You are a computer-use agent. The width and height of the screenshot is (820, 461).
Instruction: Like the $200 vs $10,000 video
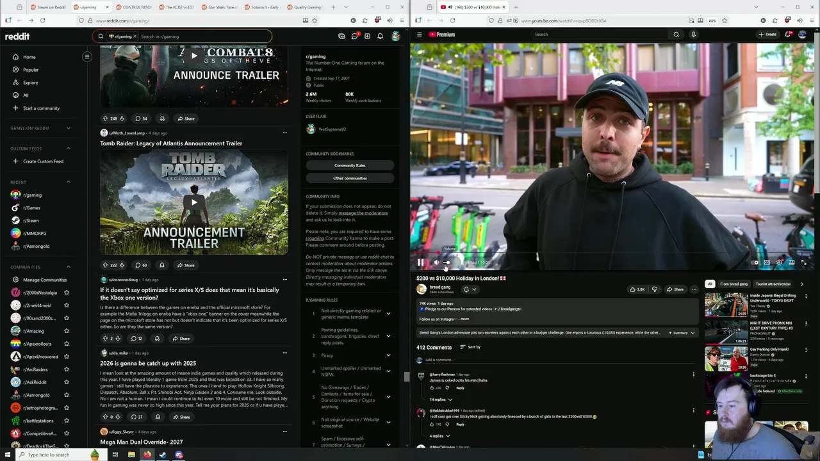(x=637, y=289)
